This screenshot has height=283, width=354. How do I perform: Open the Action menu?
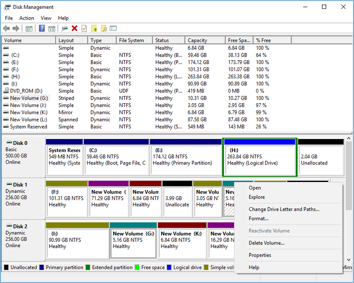pyautogui.click(x=27, y=18)
